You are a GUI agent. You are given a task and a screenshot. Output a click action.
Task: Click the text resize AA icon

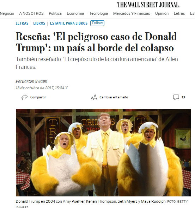coord(94,97)
